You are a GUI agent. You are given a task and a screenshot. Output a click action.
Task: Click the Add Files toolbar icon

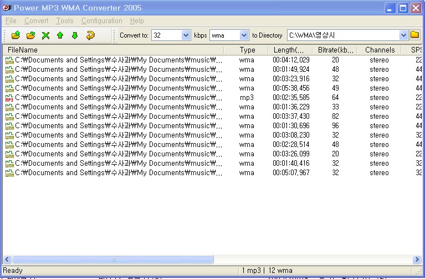[16, 35]
